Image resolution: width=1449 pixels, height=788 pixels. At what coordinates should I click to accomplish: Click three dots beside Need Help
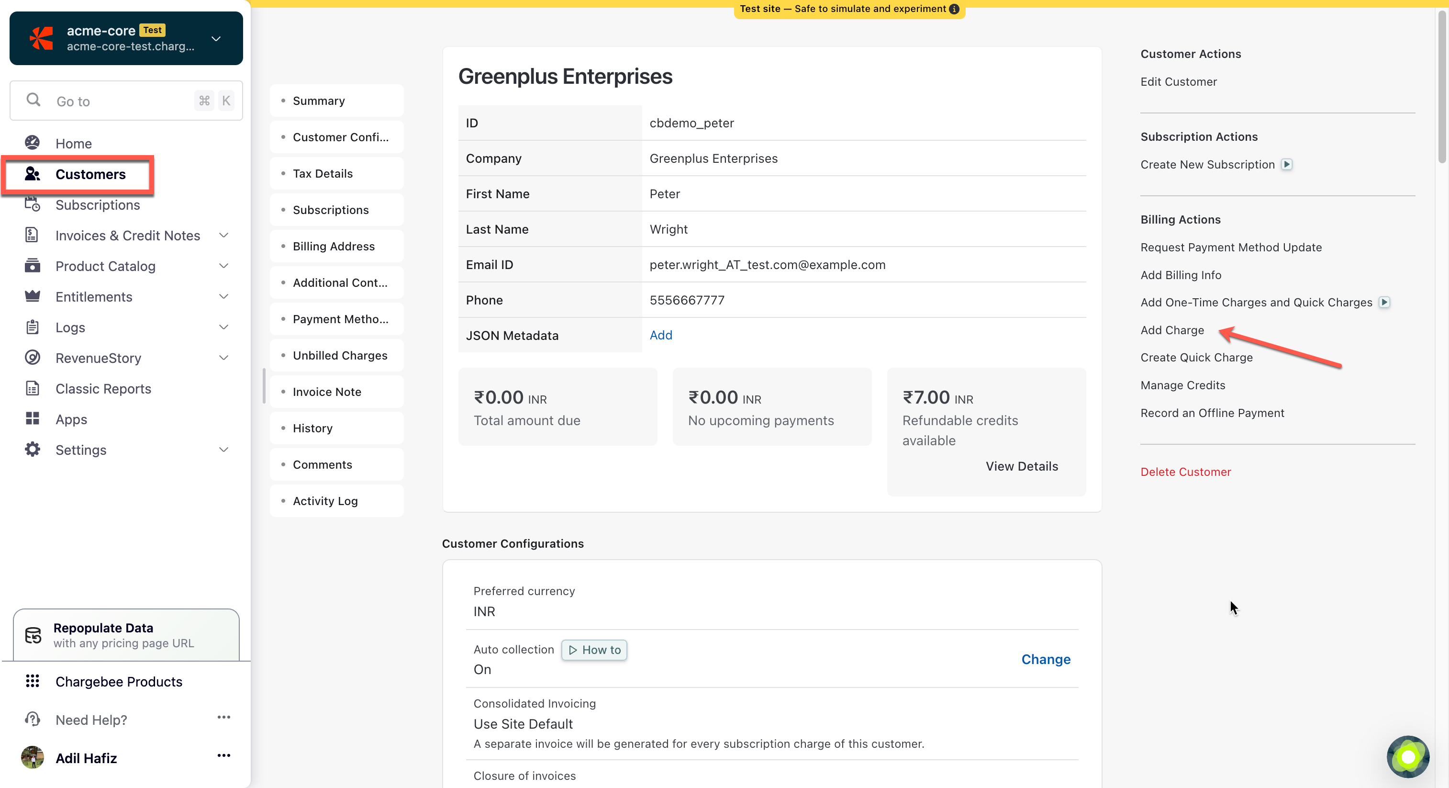(x=224, y=717)
